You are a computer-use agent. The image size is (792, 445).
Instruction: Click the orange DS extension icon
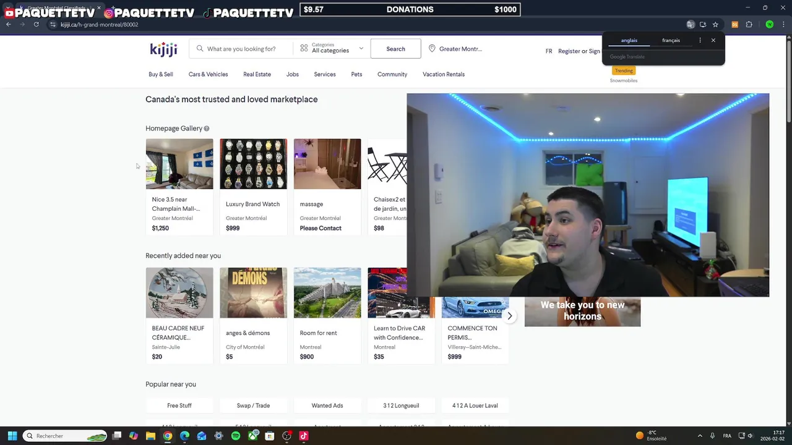pos(735,25)
